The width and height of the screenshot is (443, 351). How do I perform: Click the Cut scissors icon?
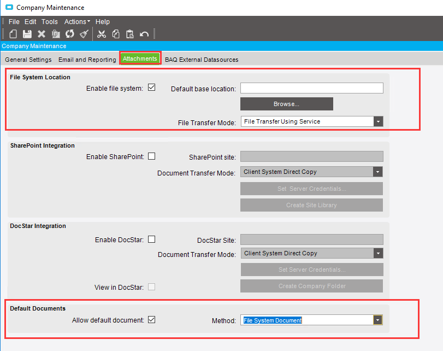point(102,34)
